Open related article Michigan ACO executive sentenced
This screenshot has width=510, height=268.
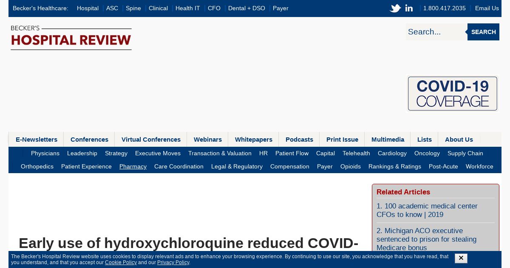[x=426, y=239]
